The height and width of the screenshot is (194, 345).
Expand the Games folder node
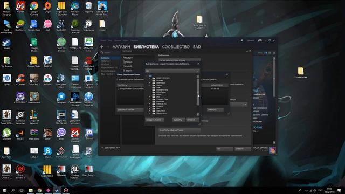pos(150,85)
